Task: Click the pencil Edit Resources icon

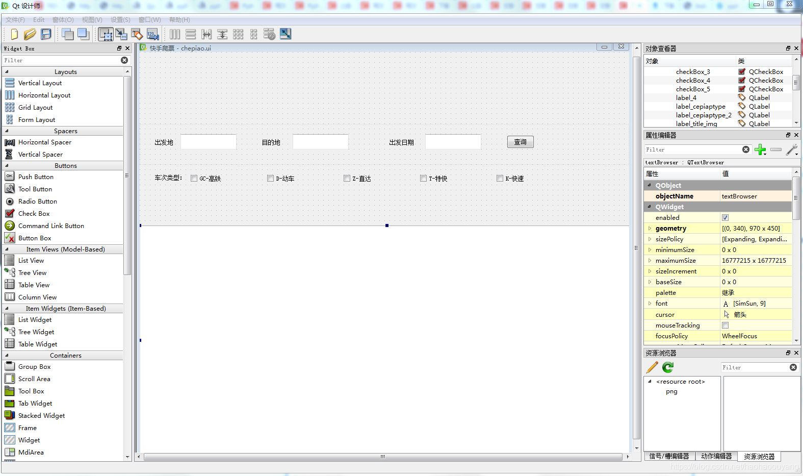Action: click(x=652, y=367)
